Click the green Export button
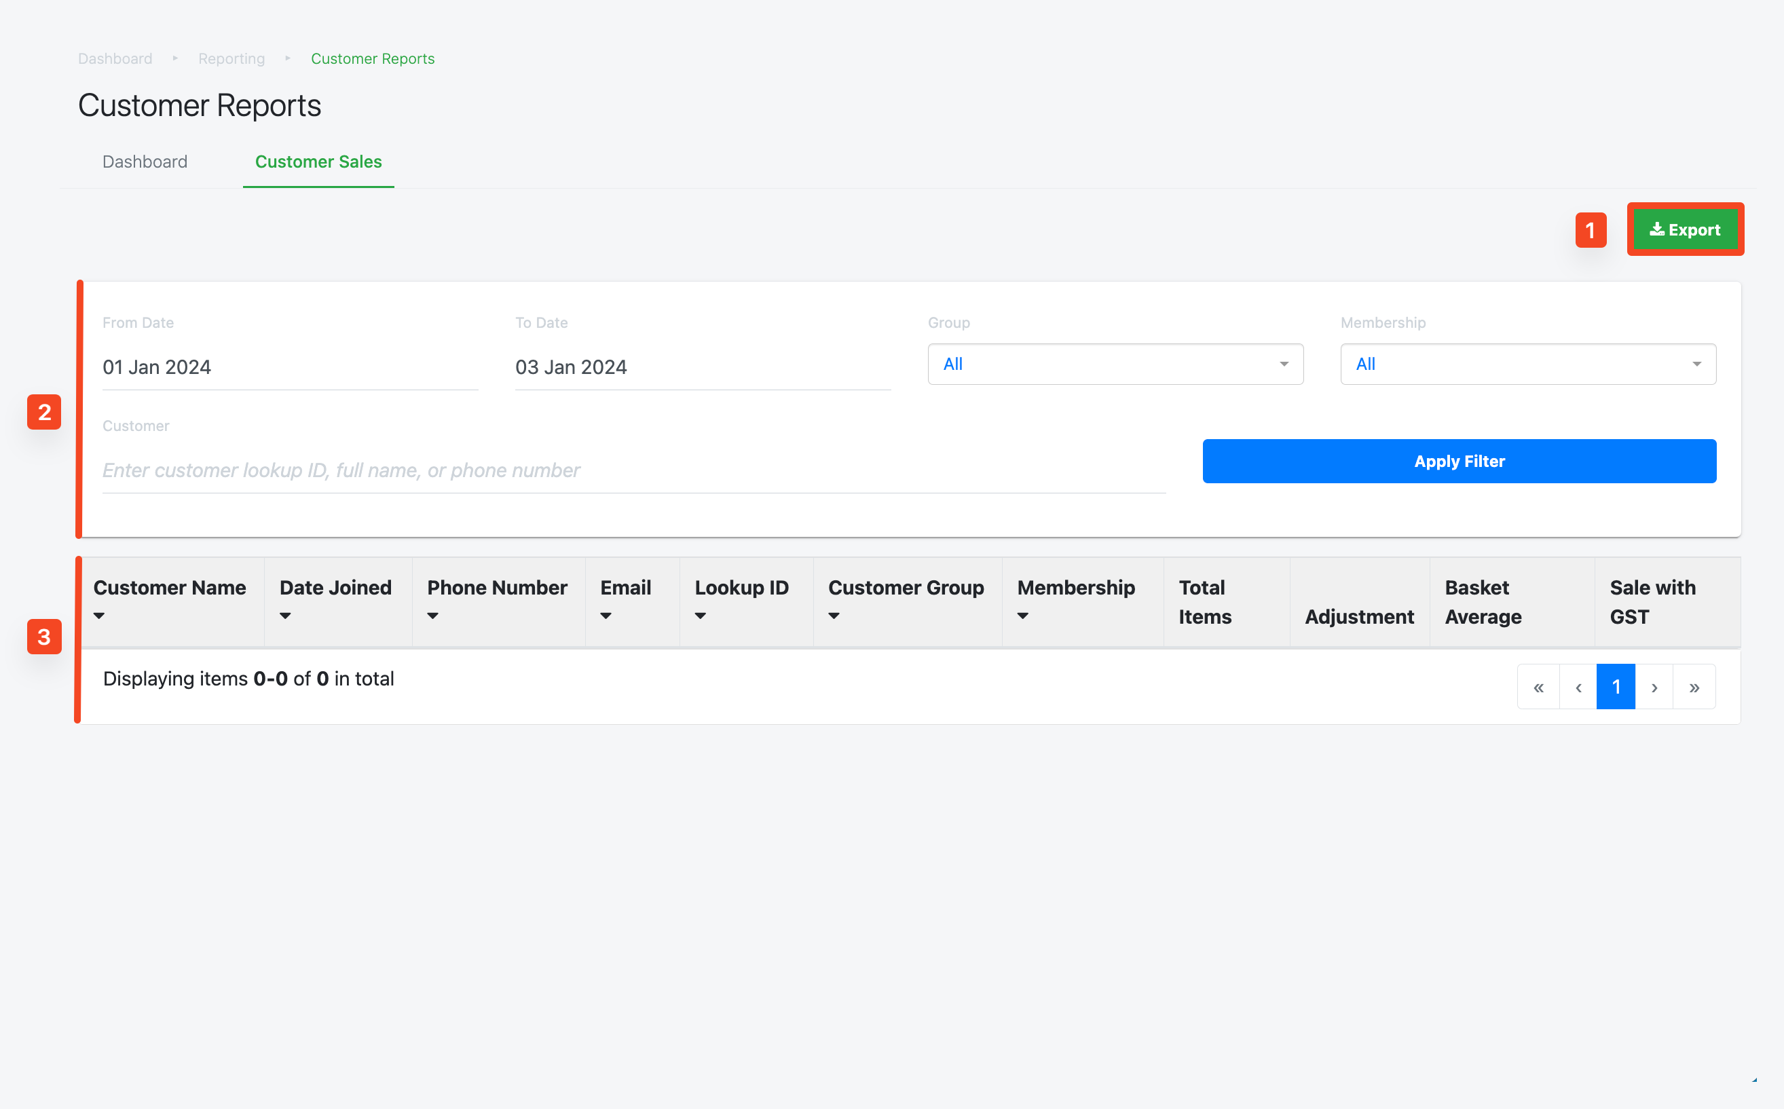The width and height of the screenshot is (1784, 1109). 1685,229
